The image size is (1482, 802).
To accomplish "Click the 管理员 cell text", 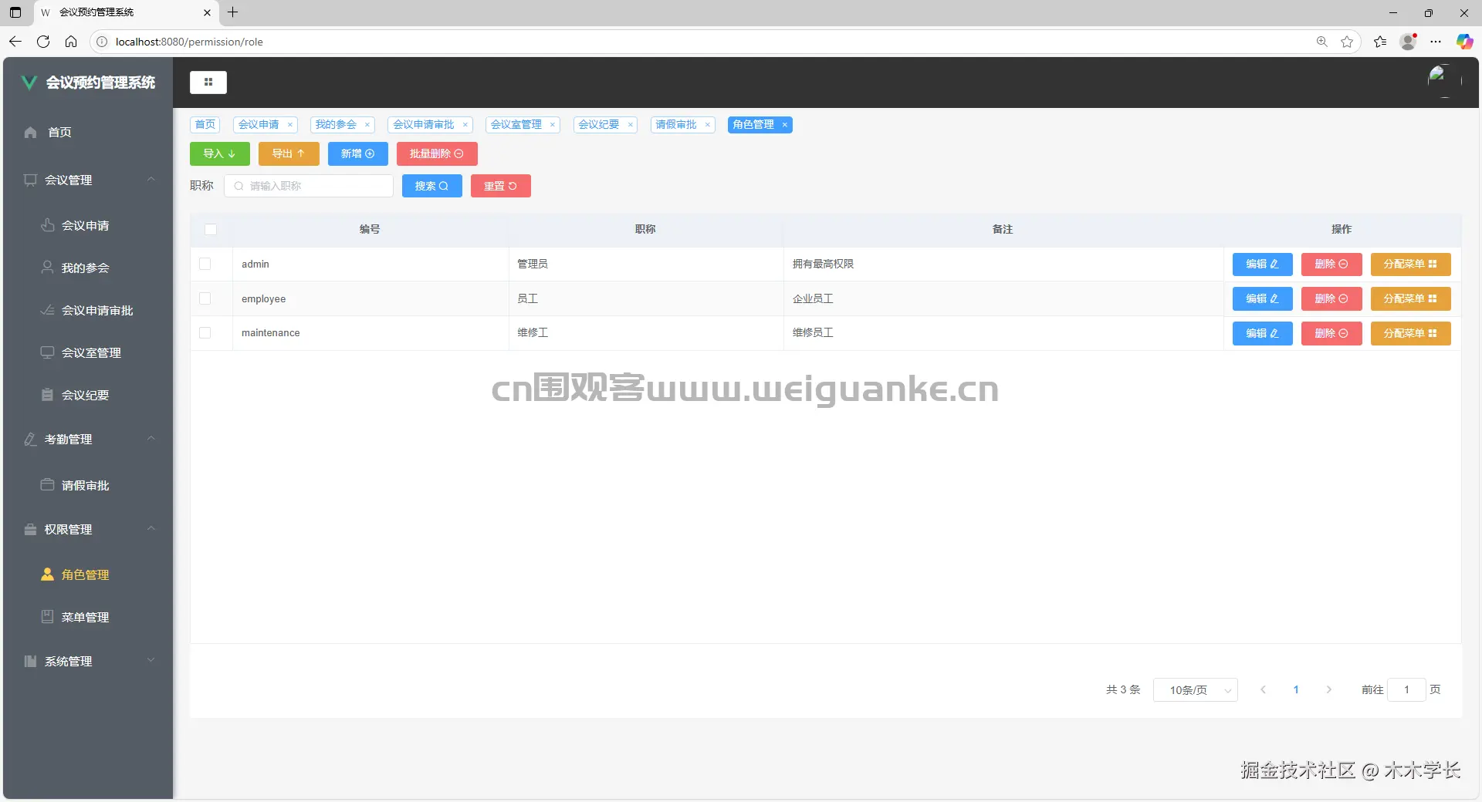I will (x=533, y=265).
